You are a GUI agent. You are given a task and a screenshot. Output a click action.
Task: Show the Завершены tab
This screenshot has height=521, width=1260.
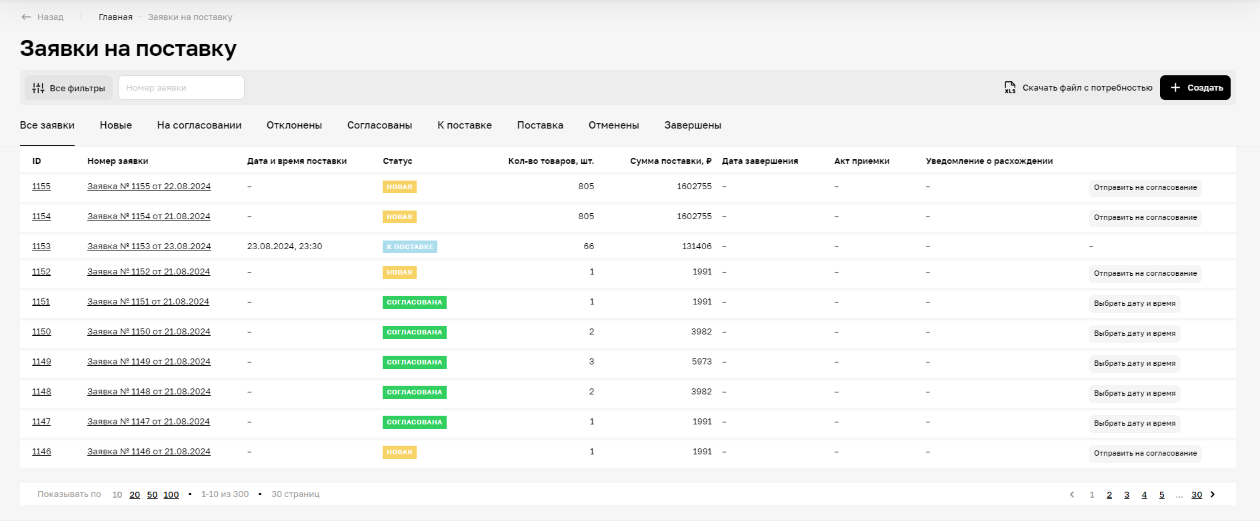[x=693, y=125]
